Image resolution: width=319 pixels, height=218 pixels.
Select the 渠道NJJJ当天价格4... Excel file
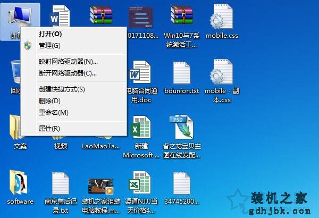[x=141, y=192]
